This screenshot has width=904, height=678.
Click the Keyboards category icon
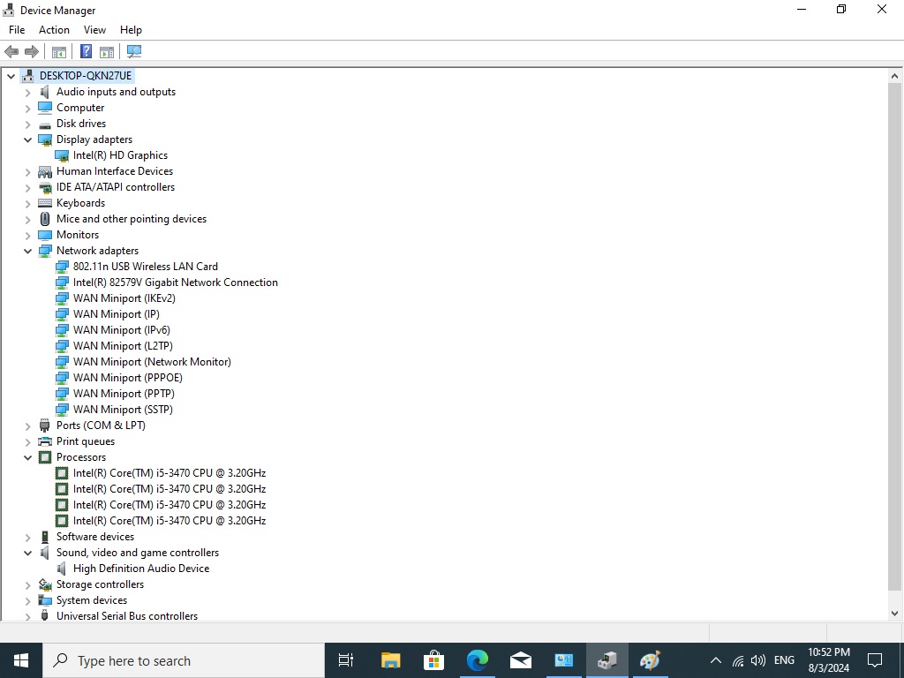pos(45,203)
